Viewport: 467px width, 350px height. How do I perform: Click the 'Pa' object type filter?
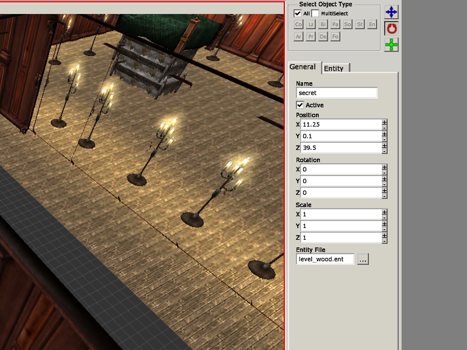pos(335,24)
